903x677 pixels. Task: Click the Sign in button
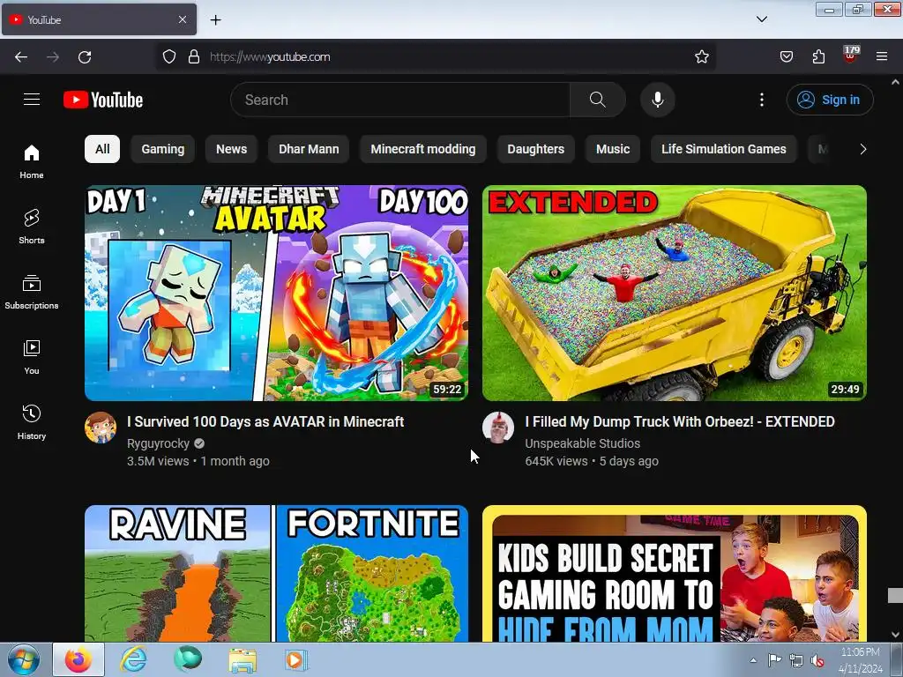(829, 100)
